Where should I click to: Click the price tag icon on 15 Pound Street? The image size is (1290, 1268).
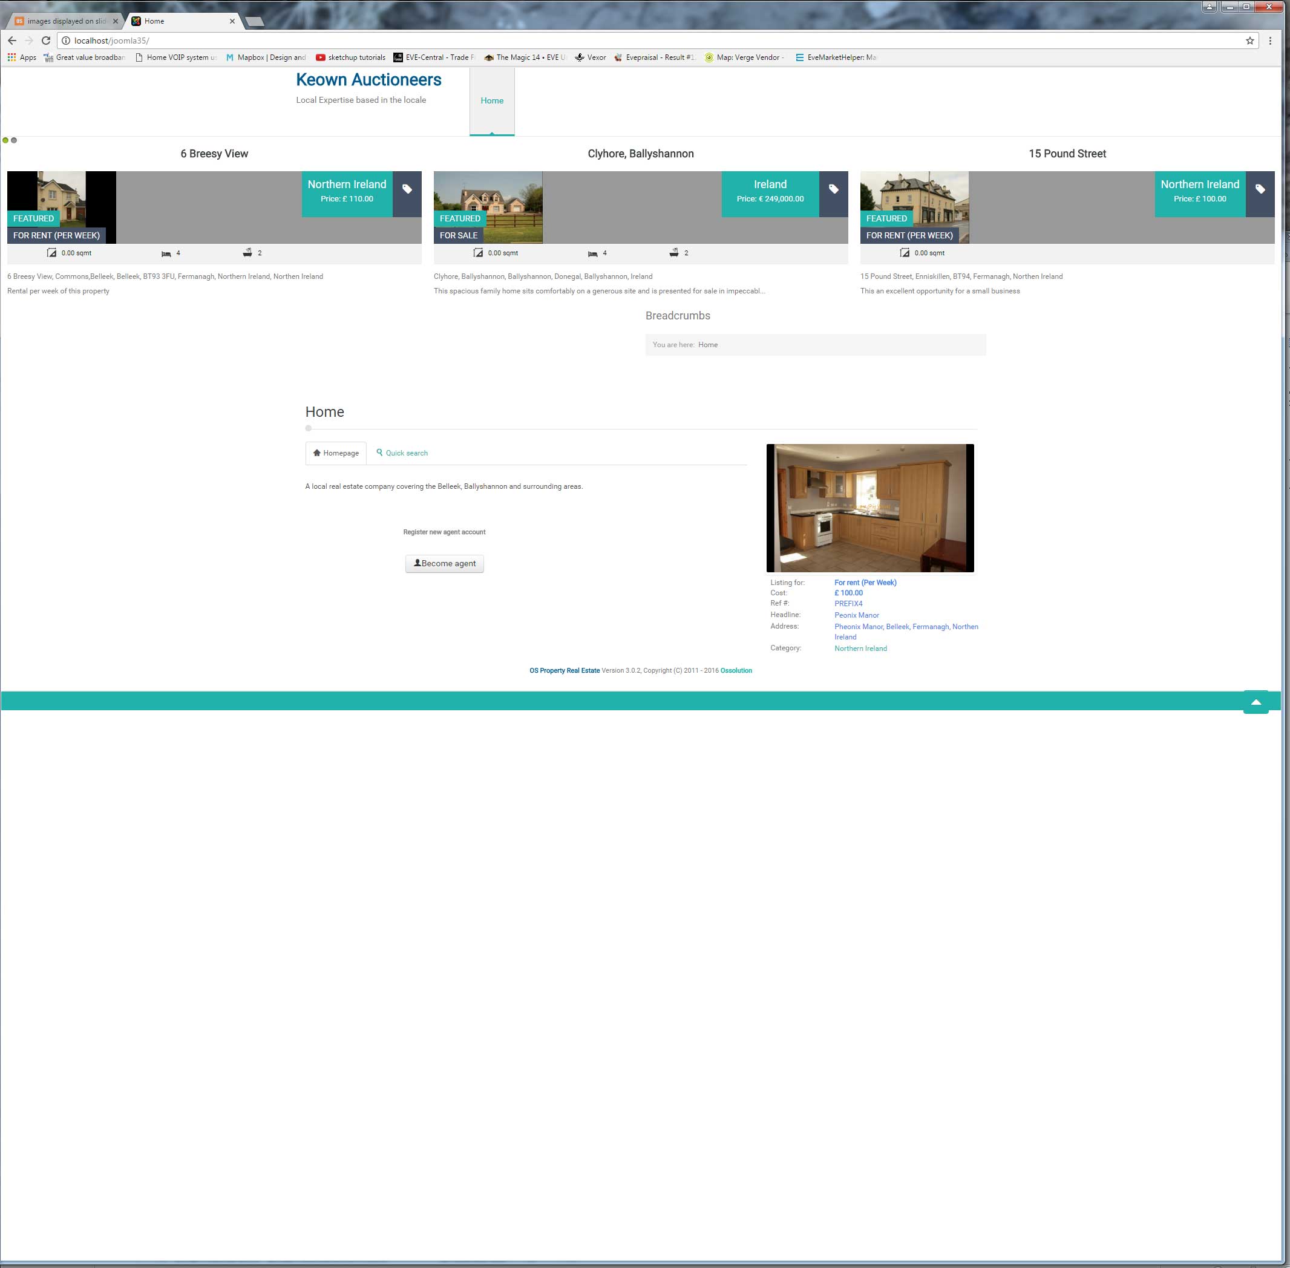pyautogui.click(x=1260, y=189)
